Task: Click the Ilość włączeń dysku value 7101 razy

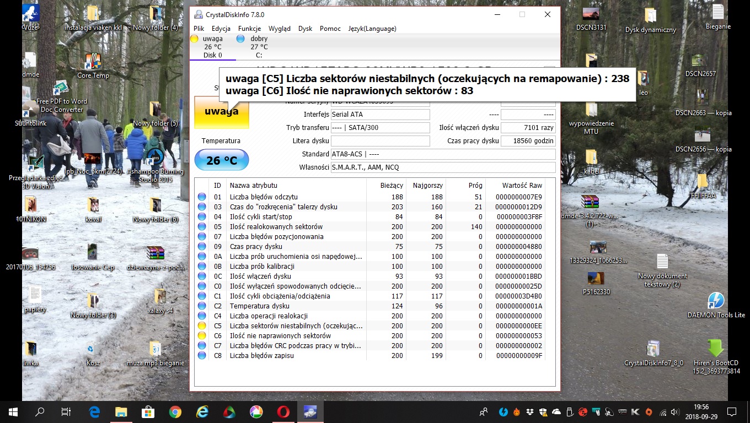Action: pos(528,128)
